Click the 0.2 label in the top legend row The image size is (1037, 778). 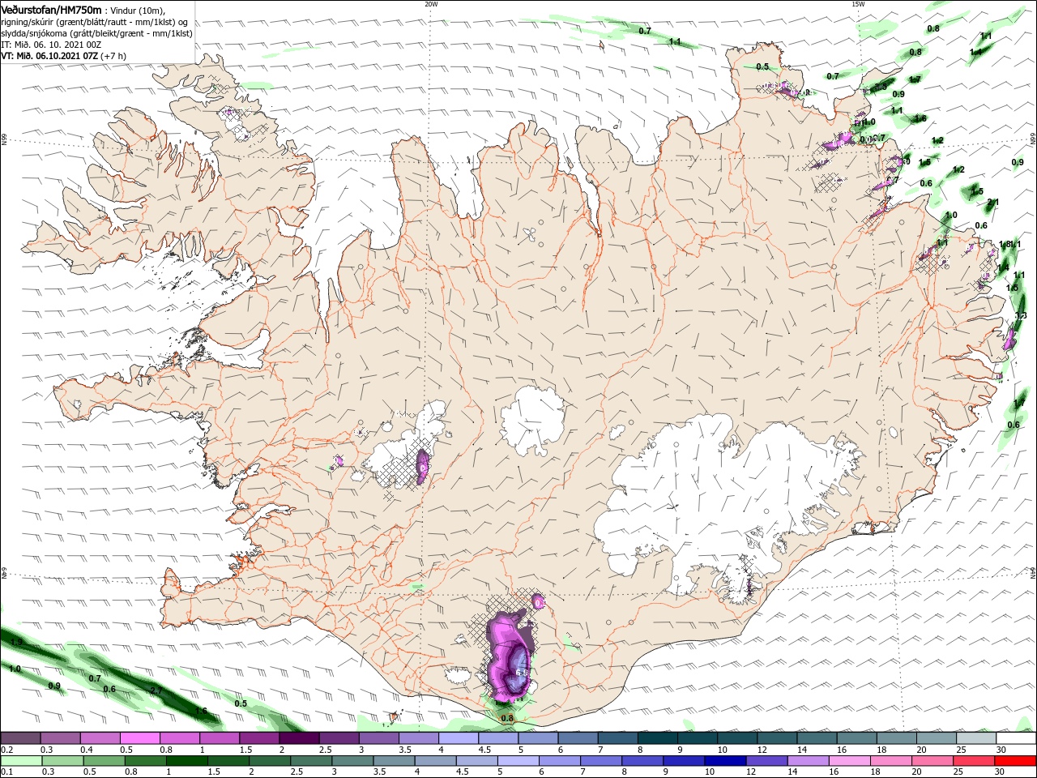(x=6, y=750)
